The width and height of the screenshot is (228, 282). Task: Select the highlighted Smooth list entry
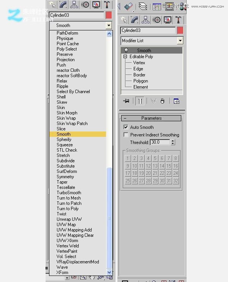point(78,134)
